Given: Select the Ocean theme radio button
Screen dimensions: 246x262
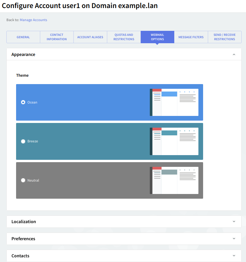Looking at the screenshot, I should point(23,102).
